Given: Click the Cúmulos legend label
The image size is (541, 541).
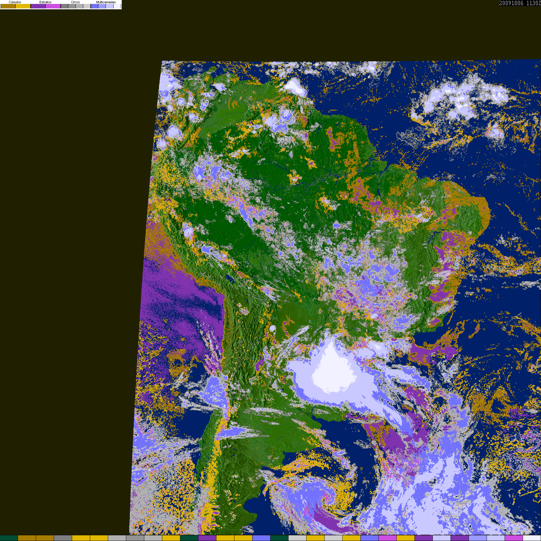Looking at the screenshot, I should coord(15,2).
